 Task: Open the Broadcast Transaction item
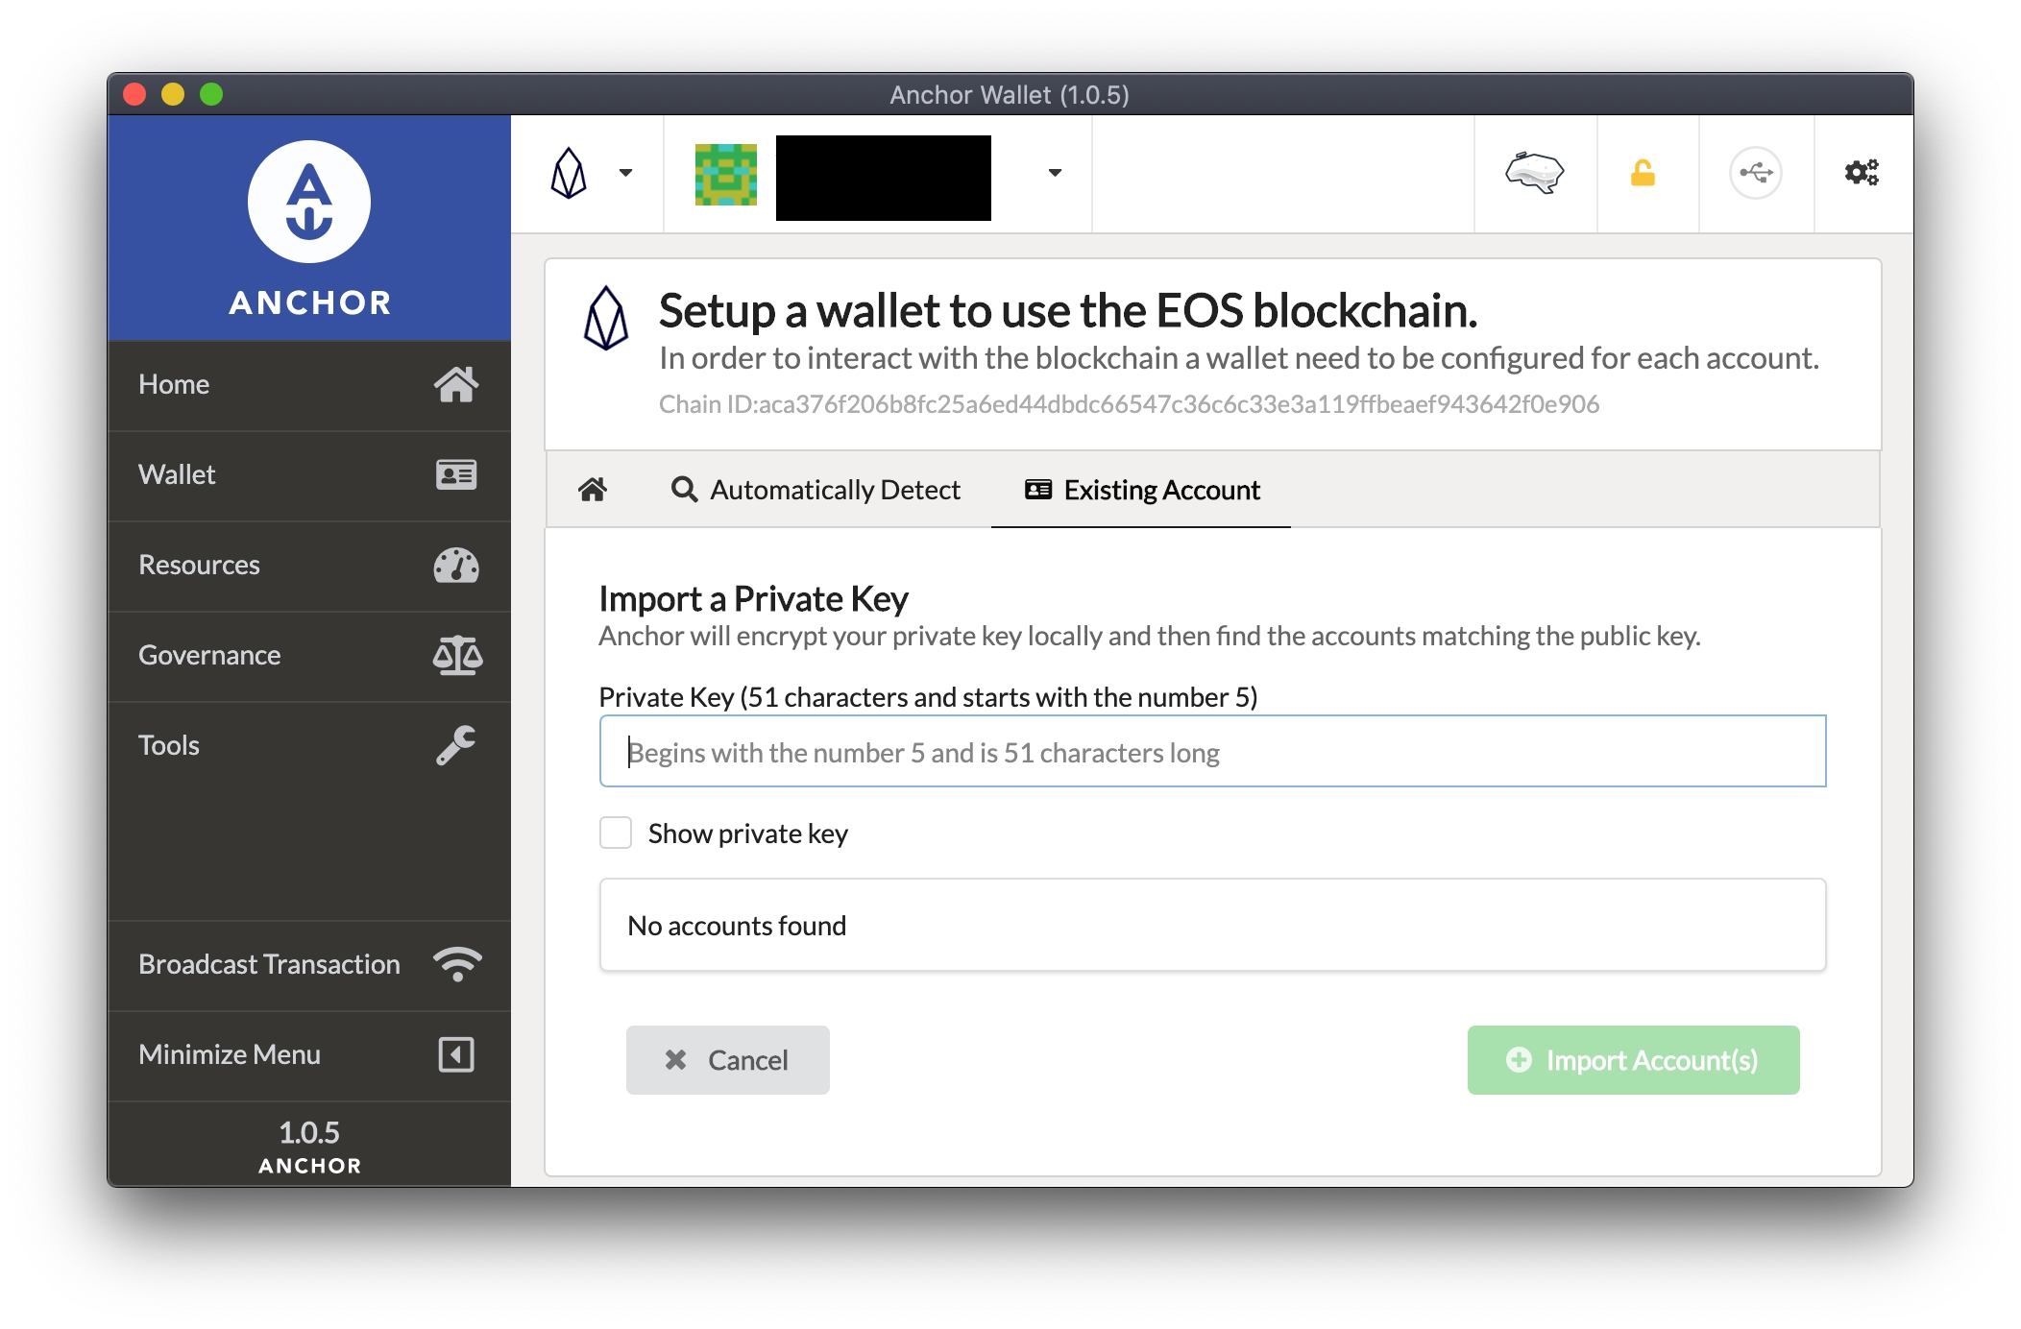pyautogui.click(x=308, y=964)
